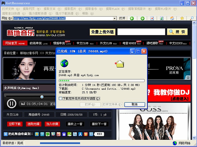The image size is (197, 147).
Task: Click the refresh page icon
Action: (162, 18)
